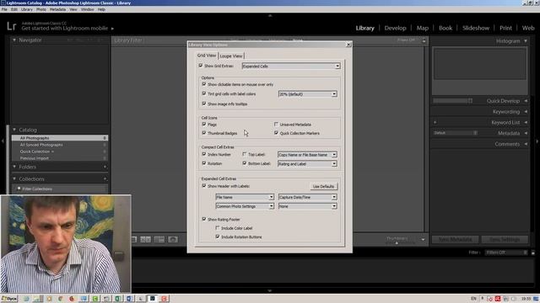Click the right panel hide arrow
The image size is (540, 303).
[537, 141]
